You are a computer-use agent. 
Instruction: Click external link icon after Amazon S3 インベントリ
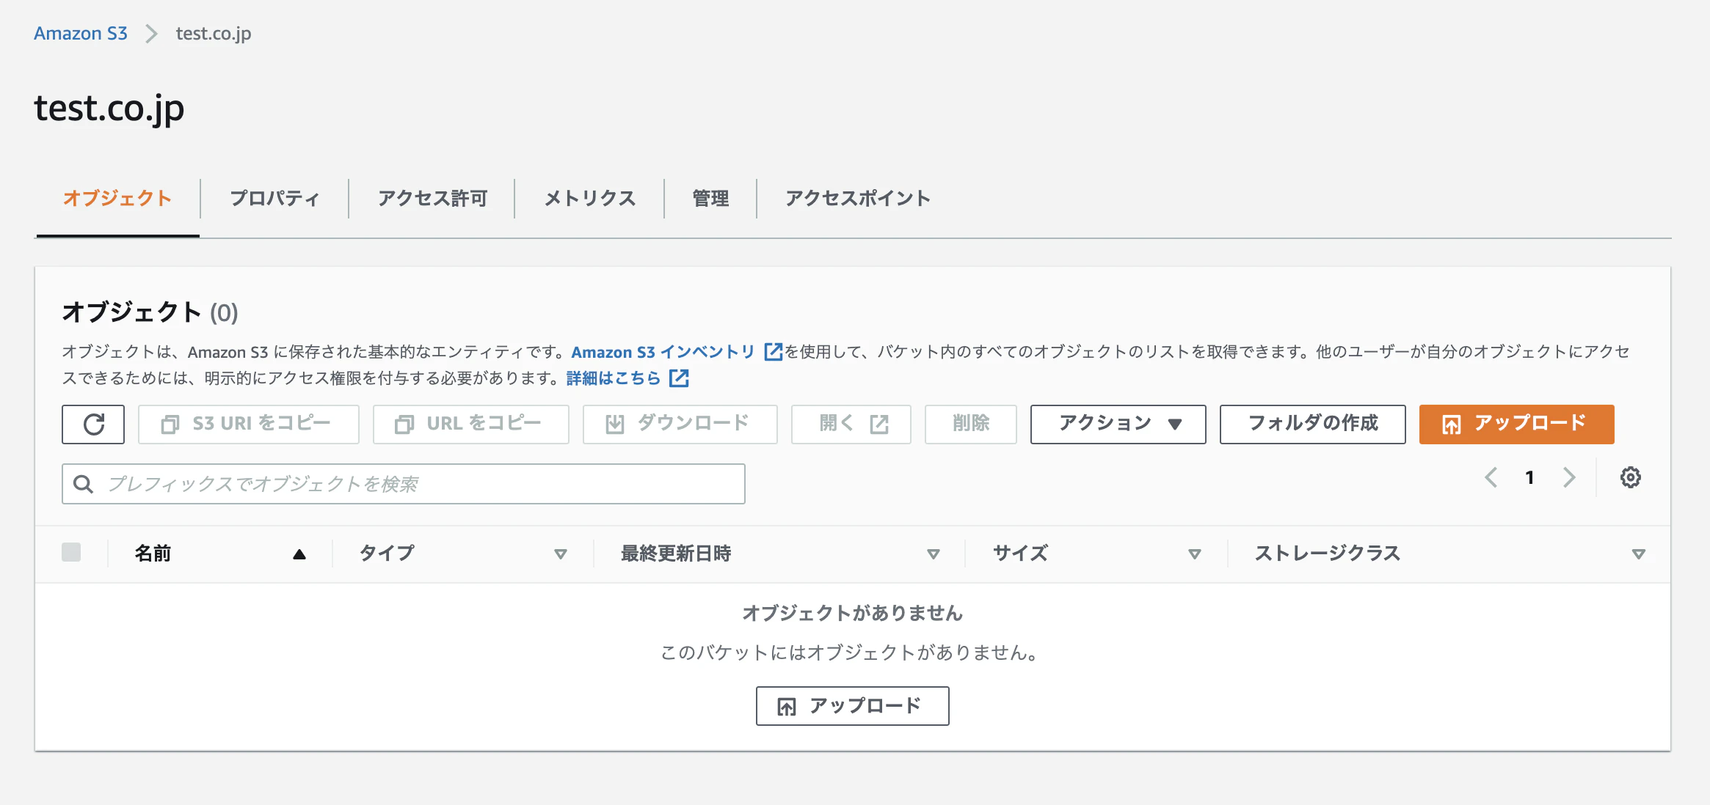click(773, 352)
